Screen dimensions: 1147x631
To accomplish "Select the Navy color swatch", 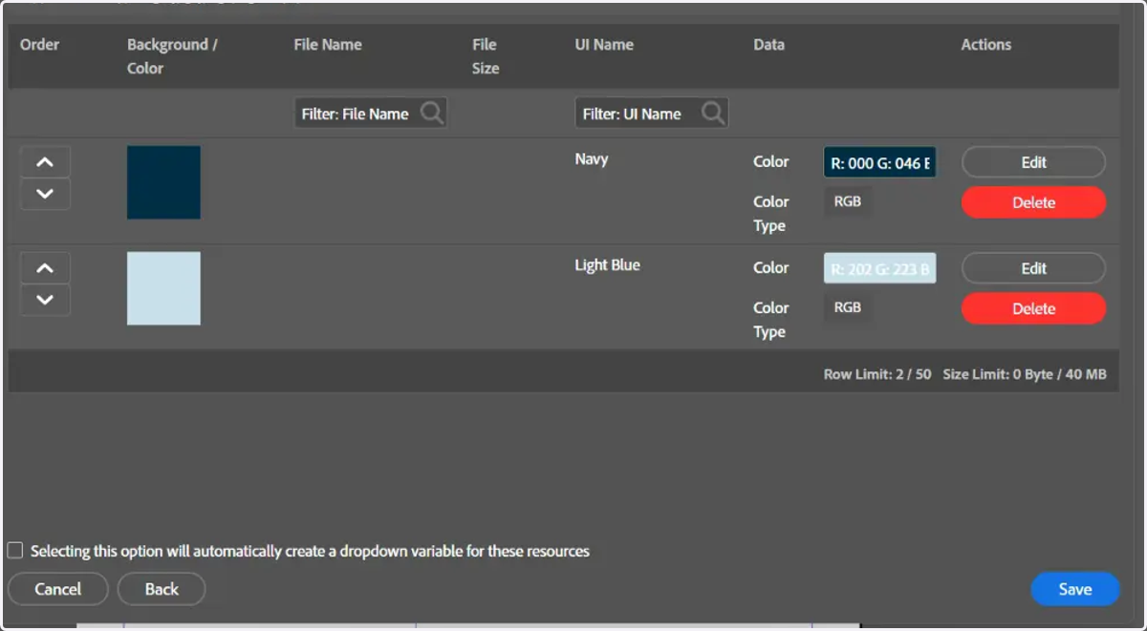I will 163,182.
